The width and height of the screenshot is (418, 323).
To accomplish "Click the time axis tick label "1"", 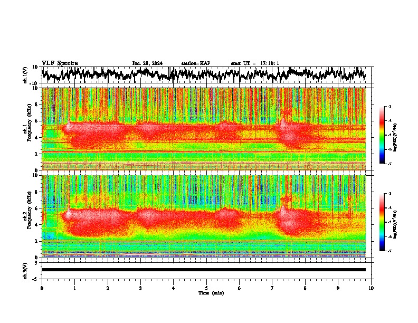I will click(x=74, y=288).
